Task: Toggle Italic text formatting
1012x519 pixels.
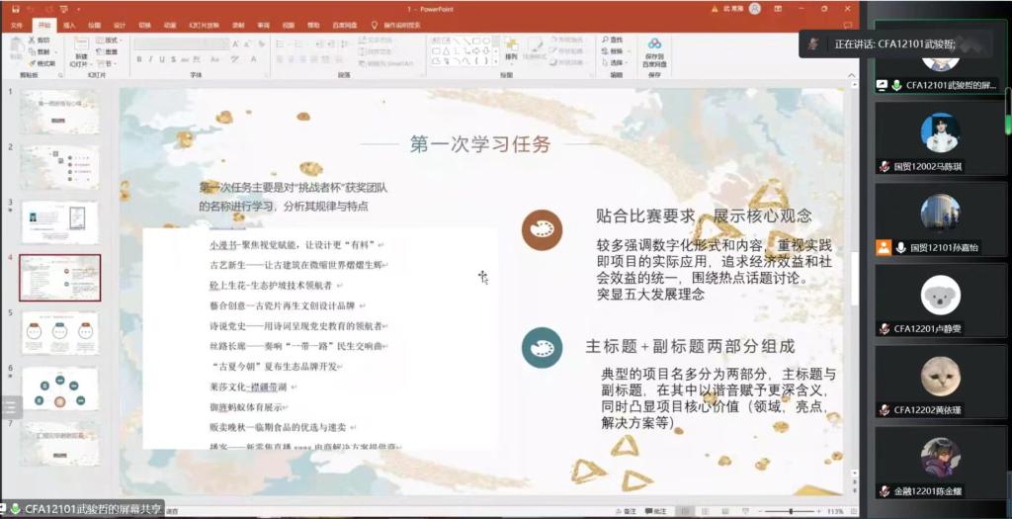Action: coord(150,59)
